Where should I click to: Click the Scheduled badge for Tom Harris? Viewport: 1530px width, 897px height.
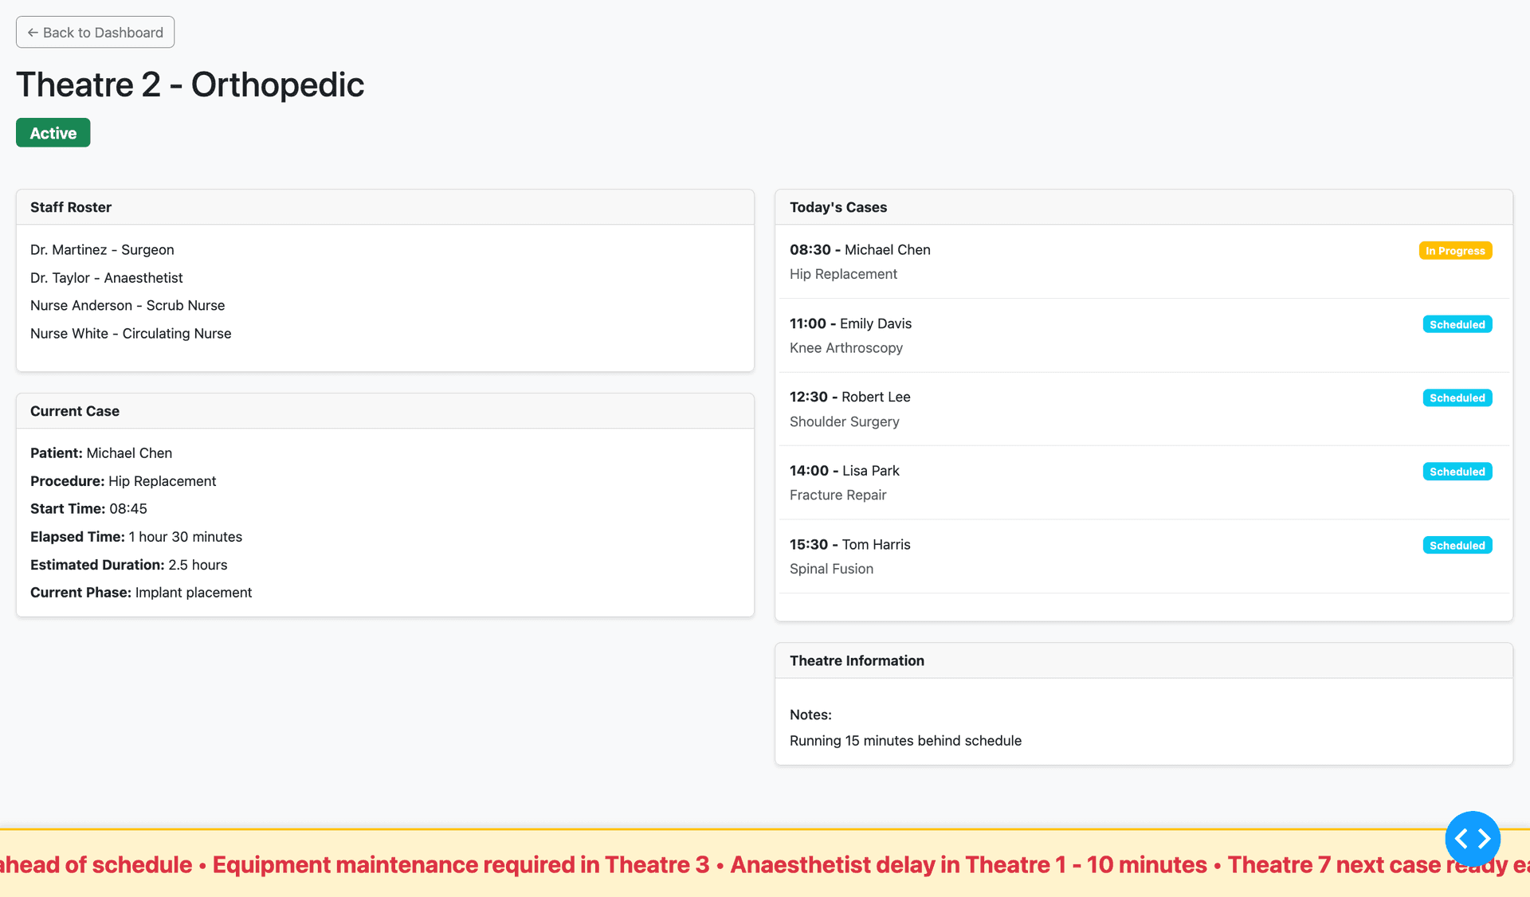[1457, 546]
